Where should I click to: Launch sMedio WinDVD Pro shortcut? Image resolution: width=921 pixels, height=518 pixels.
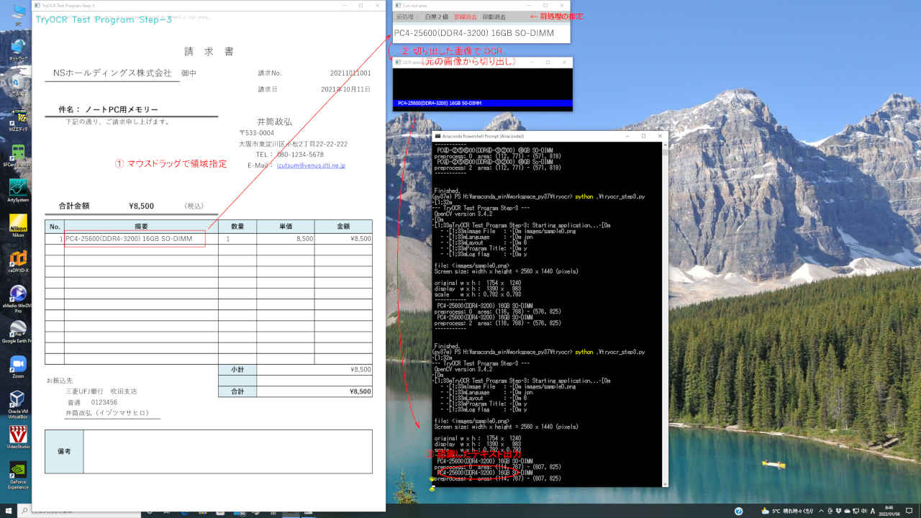click(x=18, y=294)
